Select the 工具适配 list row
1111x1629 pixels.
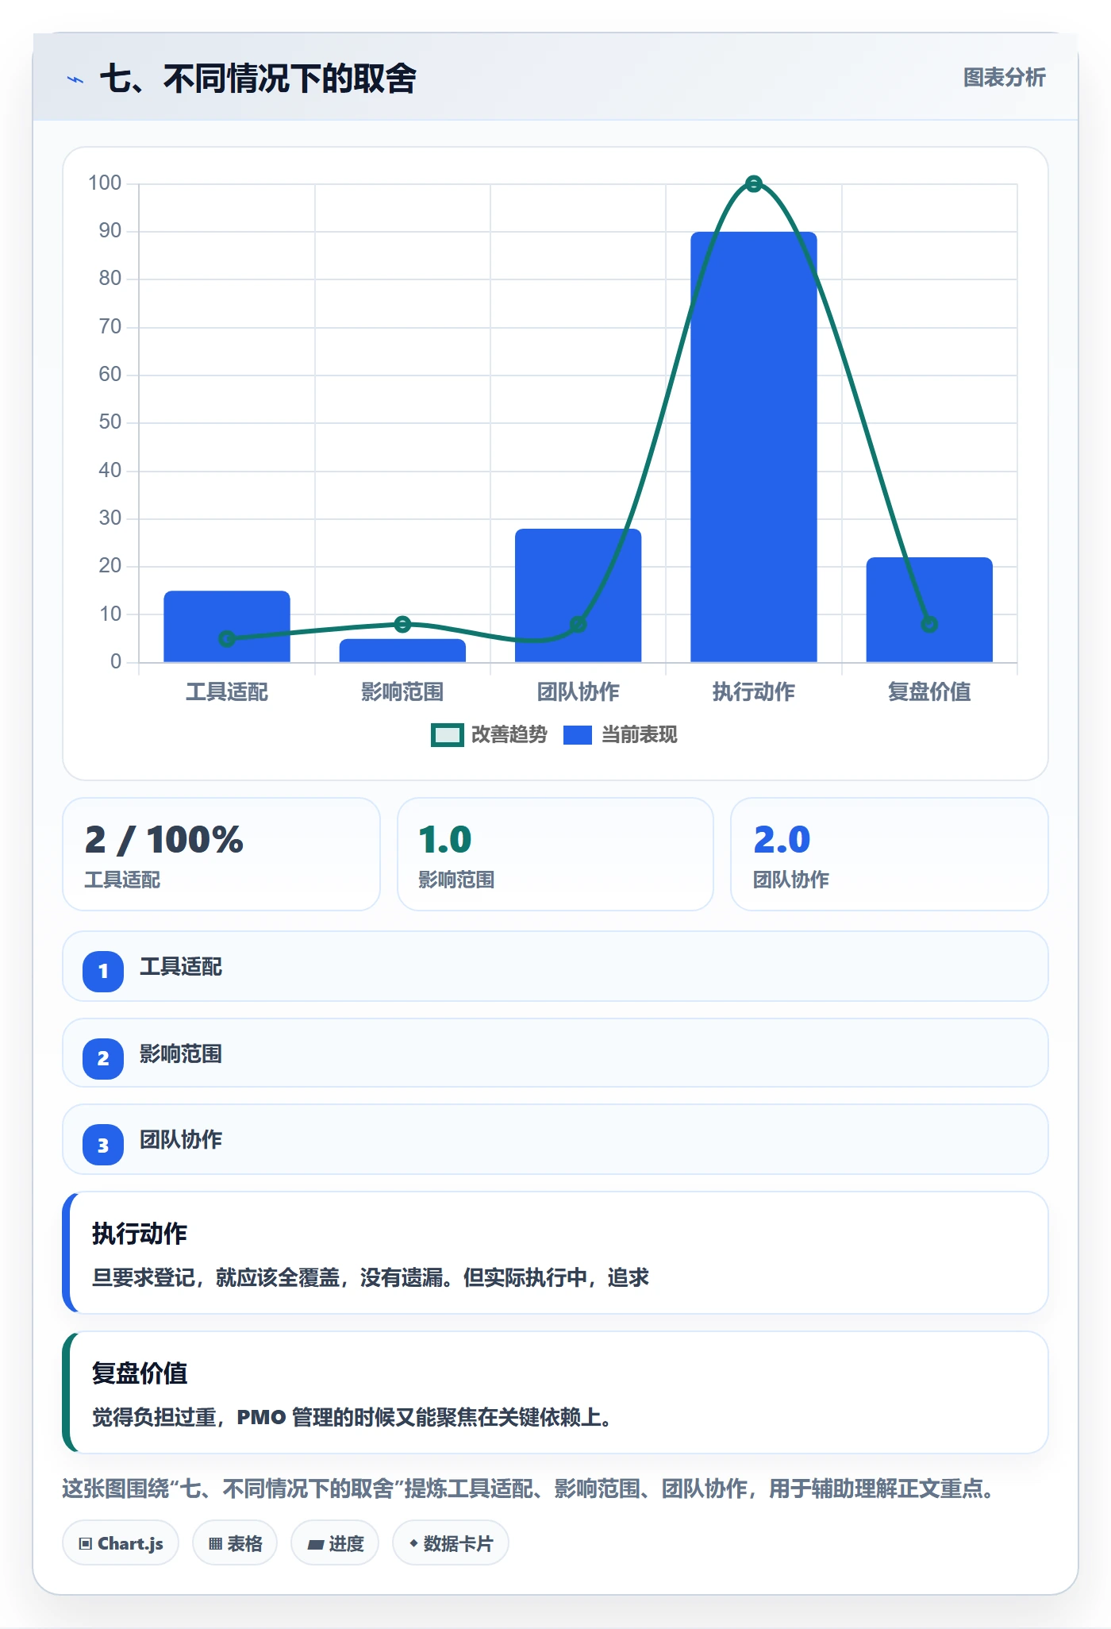click(x=555, y=966)
